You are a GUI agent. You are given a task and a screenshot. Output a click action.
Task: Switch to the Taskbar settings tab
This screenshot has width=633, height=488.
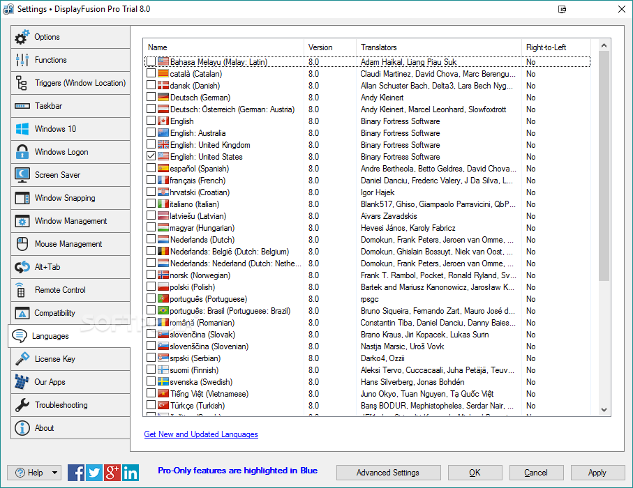[x=70, y=106]
